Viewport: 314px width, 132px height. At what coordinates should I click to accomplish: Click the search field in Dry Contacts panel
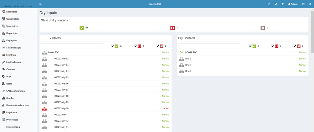point(209,46)
